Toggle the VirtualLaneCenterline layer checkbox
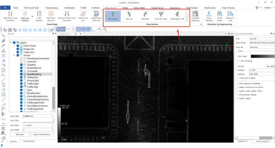The image size is (275, 148). [x=21, y=58]
